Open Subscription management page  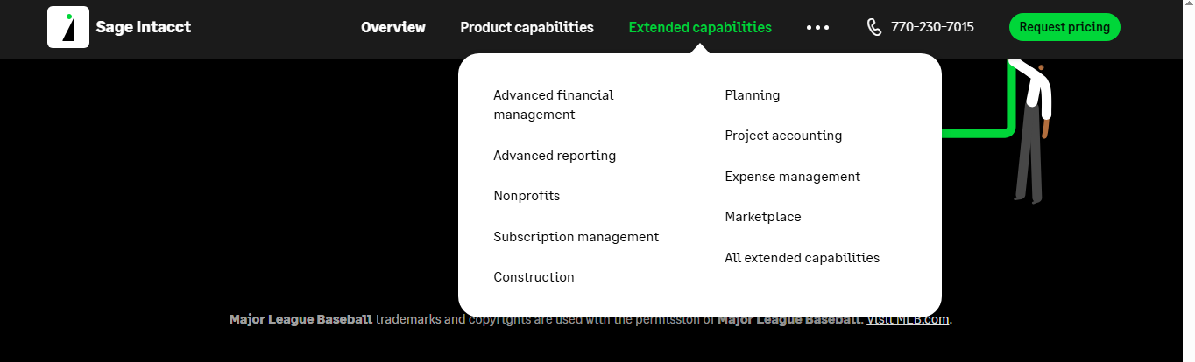576,237
